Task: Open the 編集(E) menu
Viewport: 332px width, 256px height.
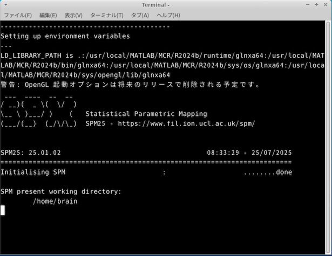Action: (x=48, y=15)
